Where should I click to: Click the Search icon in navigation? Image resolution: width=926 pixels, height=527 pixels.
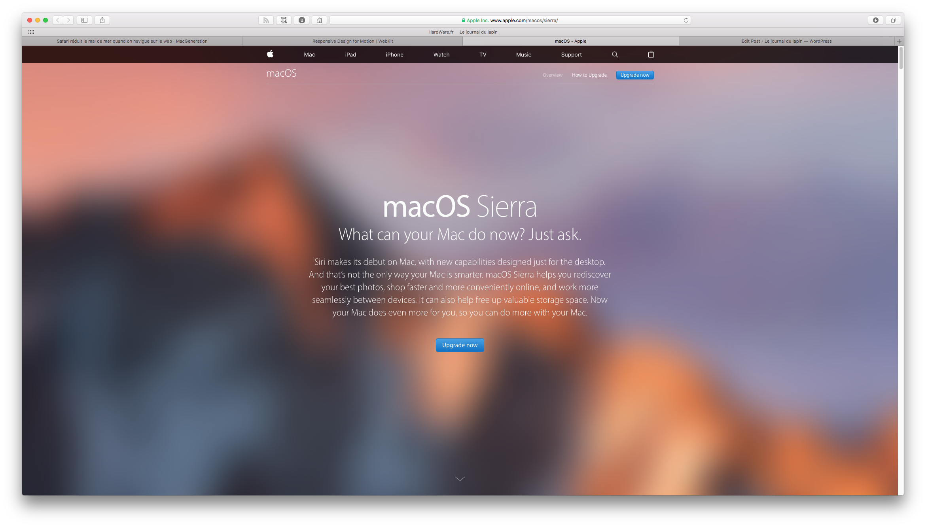coord(615,54)
